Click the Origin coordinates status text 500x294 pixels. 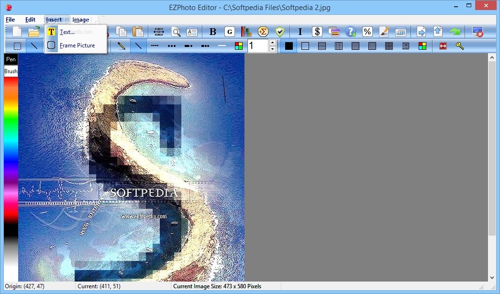pos(24,286)
